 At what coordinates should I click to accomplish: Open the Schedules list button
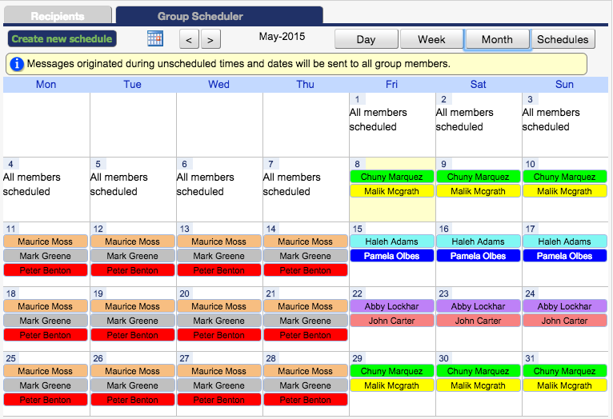[x=563, y=39]
